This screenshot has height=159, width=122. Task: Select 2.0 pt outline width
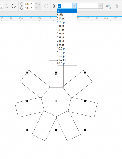[67, 34]
